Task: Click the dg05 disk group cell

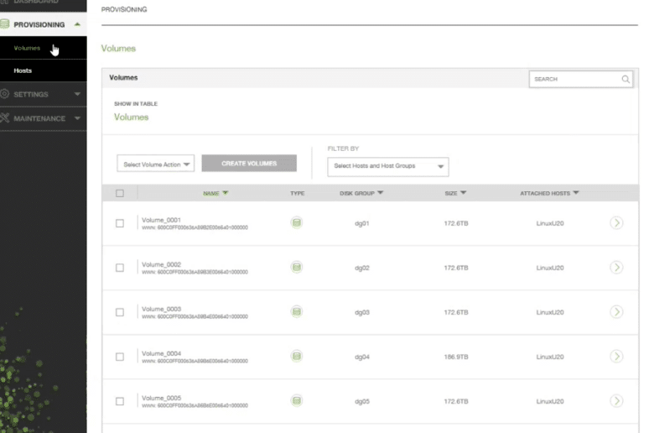Action: click(362, 401)
